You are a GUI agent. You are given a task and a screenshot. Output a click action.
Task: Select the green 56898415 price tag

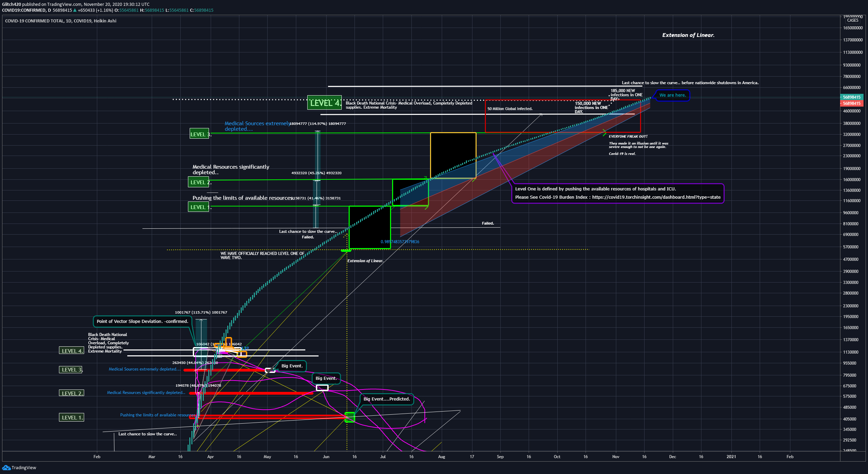pos(851,97)
